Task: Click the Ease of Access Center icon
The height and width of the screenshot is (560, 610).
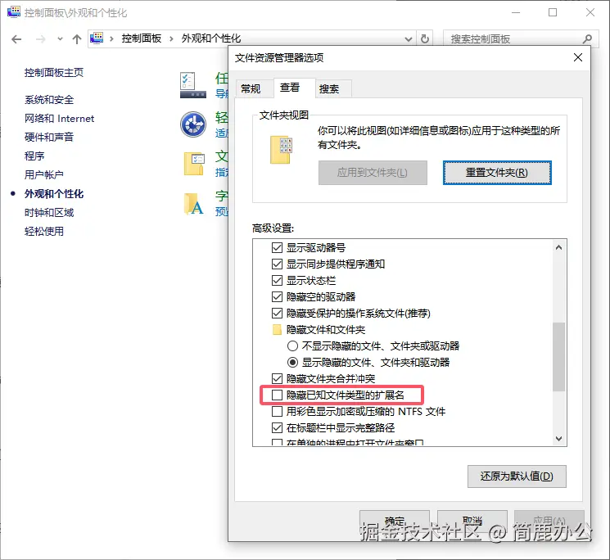Action: [193, 124]
